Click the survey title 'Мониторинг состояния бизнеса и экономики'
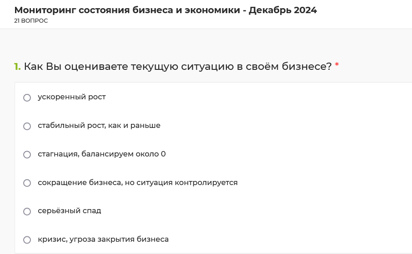The image size is (412, 254). point(127,10)
